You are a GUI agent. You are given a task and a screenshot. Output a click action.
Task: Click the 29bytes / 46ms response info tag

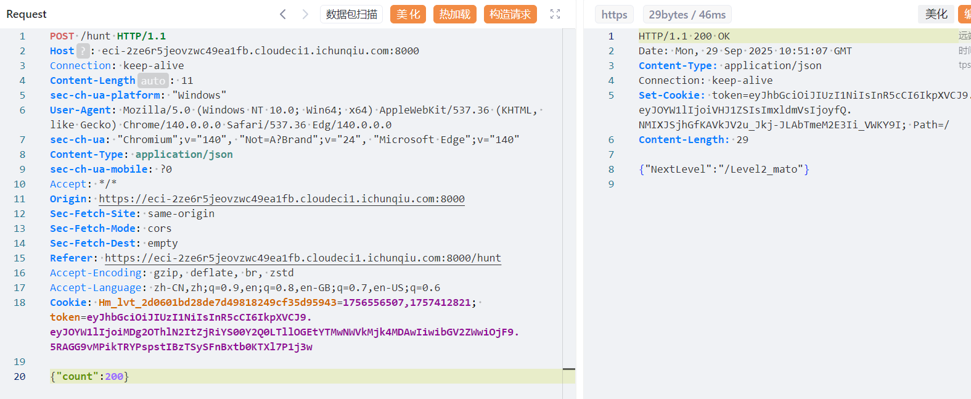coord(687,15)
